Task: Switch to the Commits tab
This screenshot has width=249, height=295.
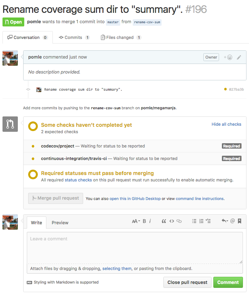Action: click(x=74, y=37)
